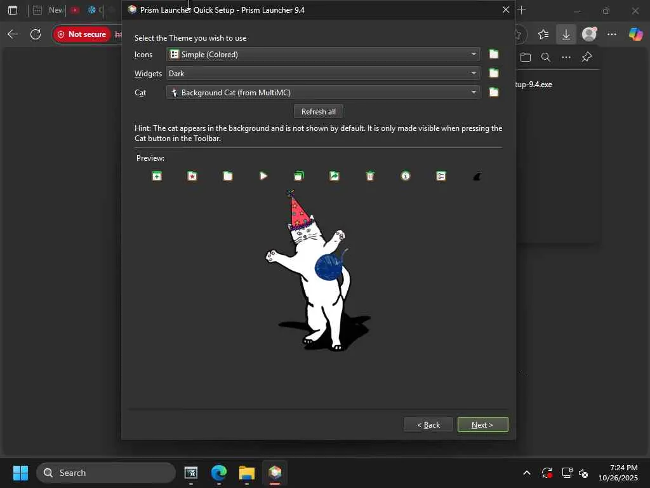Click the copy instance preview icon

(x=299, y=177)
